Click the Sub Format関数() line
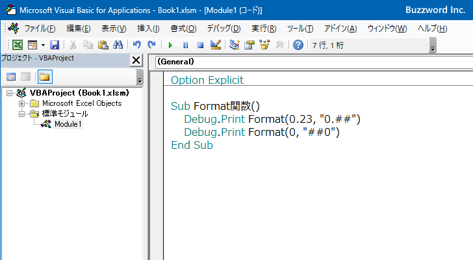 point(215,106)
